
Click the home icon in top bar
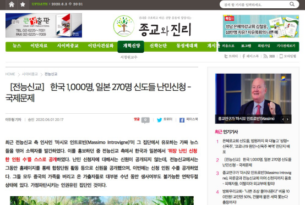[12, 4]
